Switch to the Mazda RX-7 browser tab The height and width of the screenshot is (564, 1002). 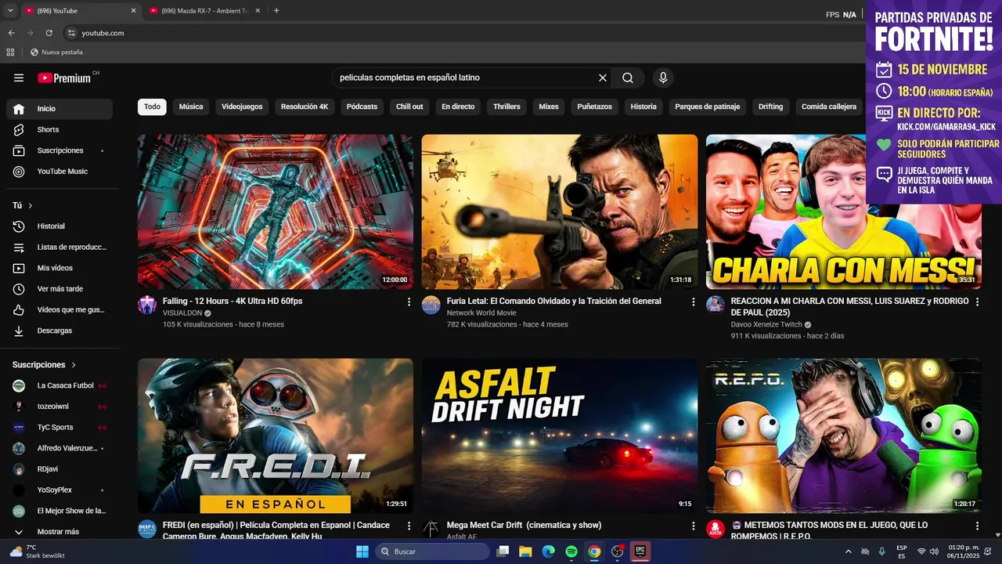point(204,11)
